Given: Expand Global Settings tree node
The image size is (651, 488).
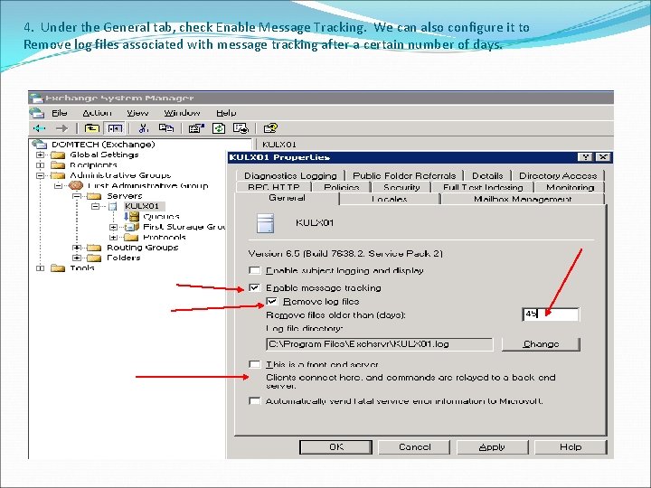Looking at the screenshot, I should (41, 155).
